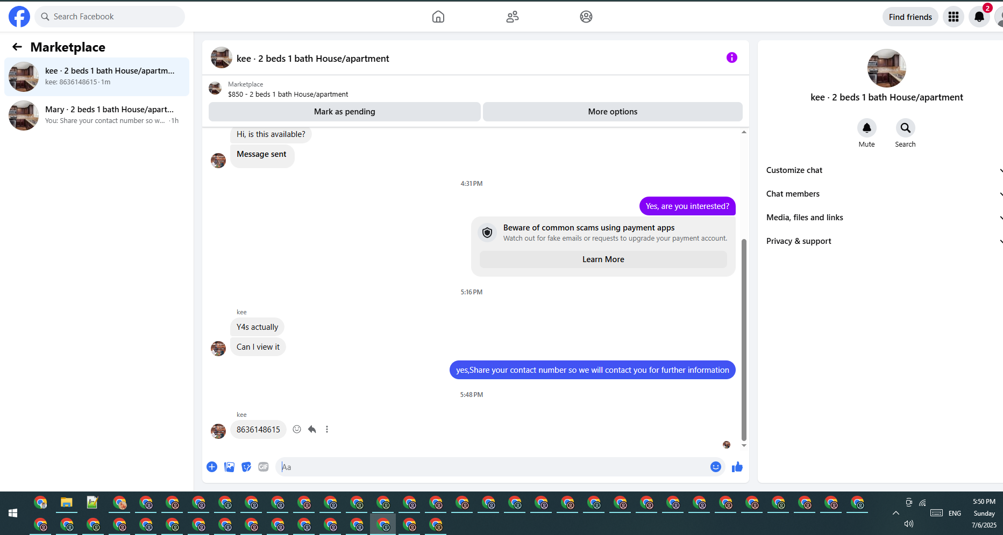Screen dimensions: 1003x535
Task: Open the emoji picker in the message box
Action: (715, 467)
